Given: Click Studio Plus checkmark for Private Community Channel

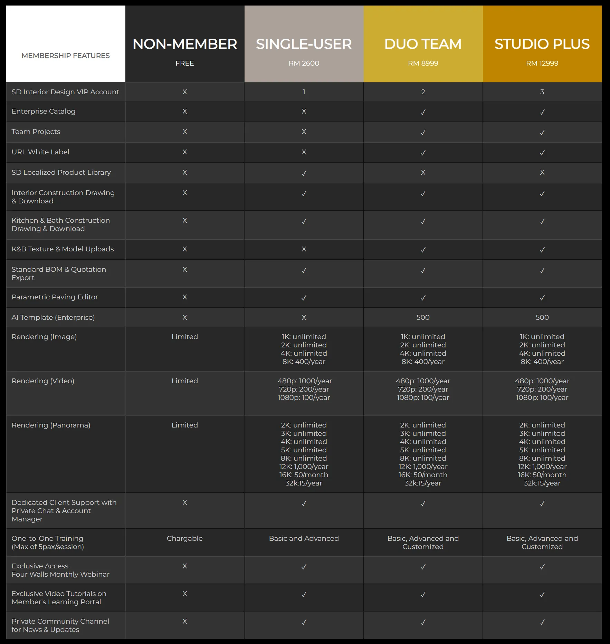Looking at the screenshot, I should click(x=542, y=622).
